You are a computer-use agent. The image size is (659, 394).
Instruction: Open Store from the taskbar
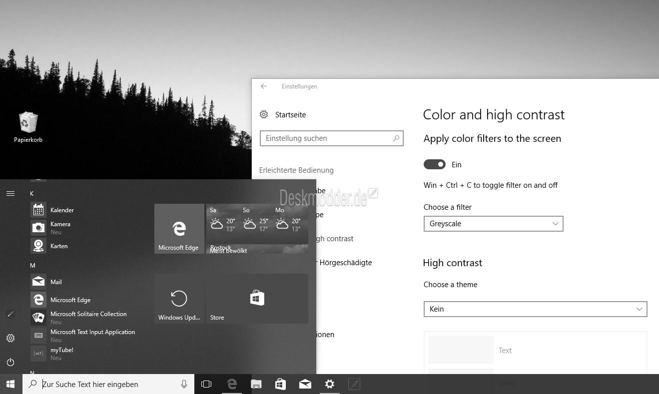coord(281,384)
